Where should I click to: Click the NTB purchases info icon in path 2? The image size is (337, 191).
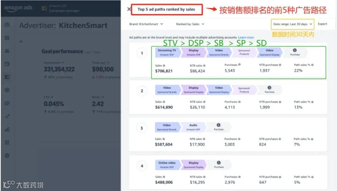[280, 102]
